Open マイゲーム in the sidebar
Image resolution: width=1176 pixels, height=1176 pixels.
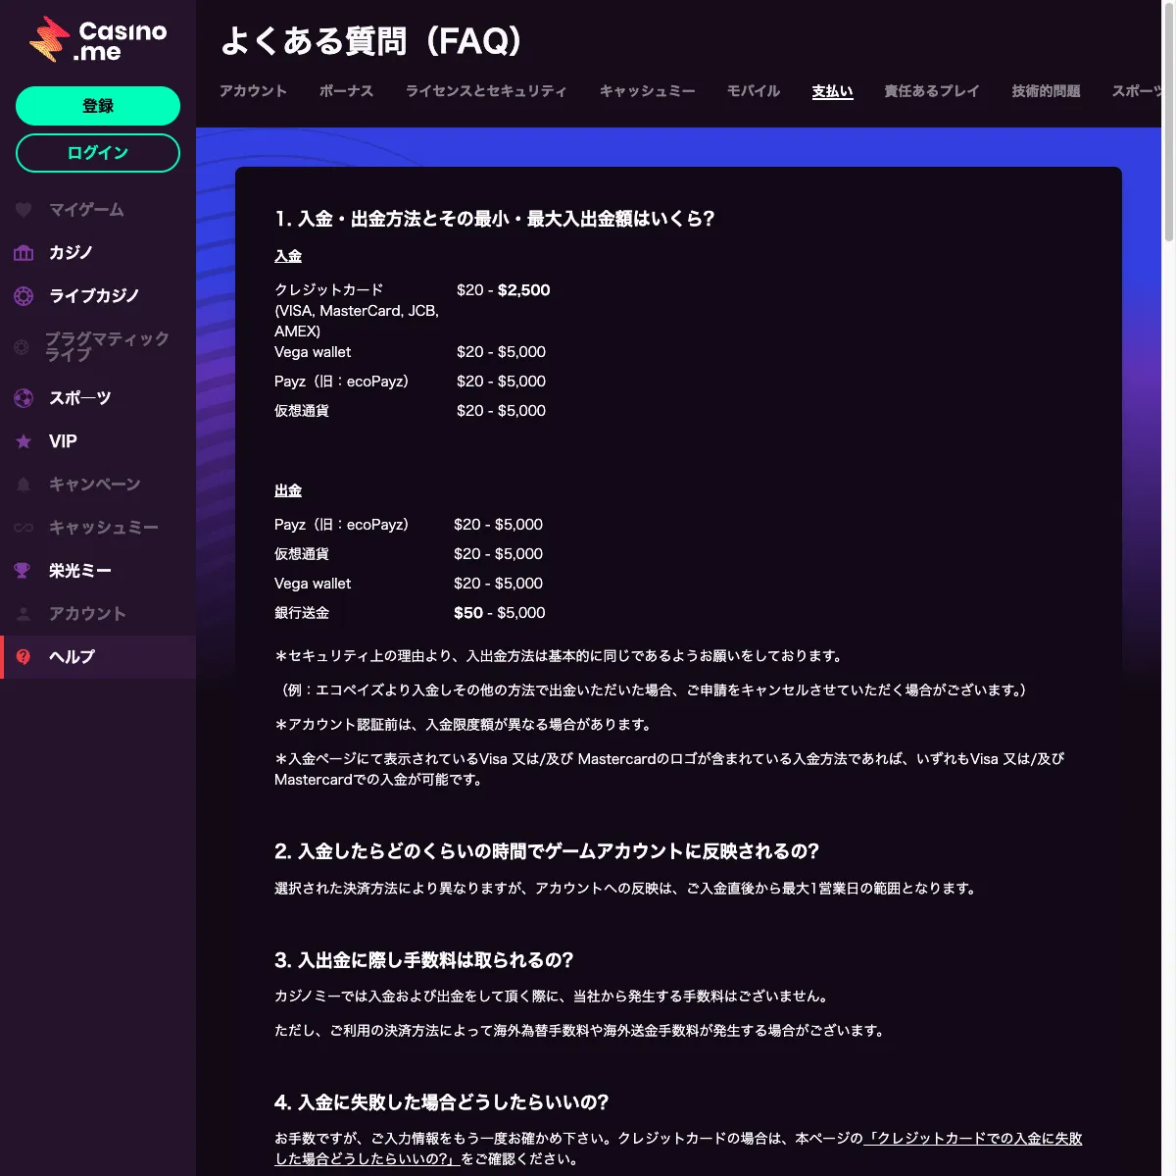[98, 210]
